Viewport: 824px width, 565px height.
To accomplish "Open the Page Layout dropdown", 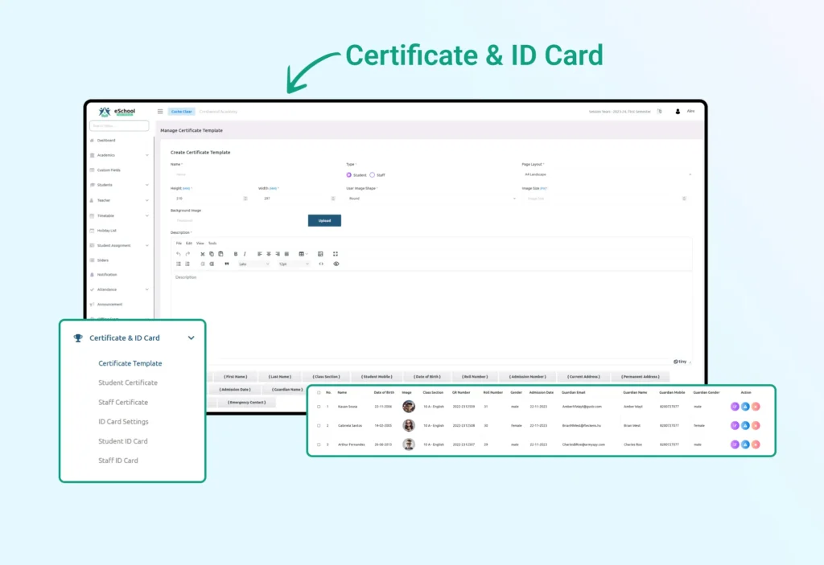I will pos(607,174).
